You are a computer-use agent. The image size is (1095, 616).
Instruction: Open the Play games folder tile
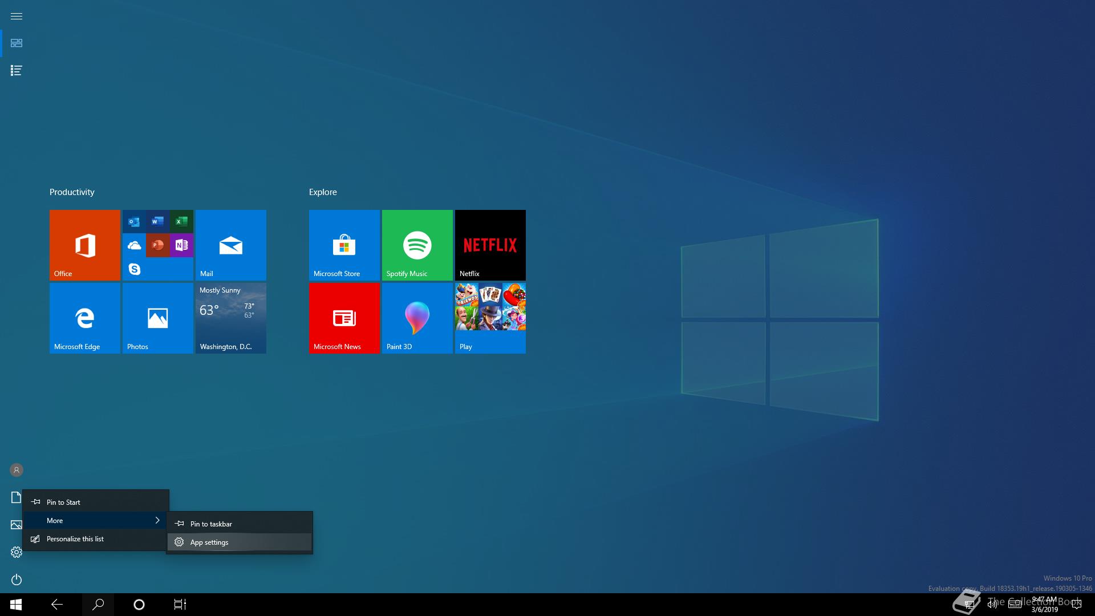coord(490,318)
